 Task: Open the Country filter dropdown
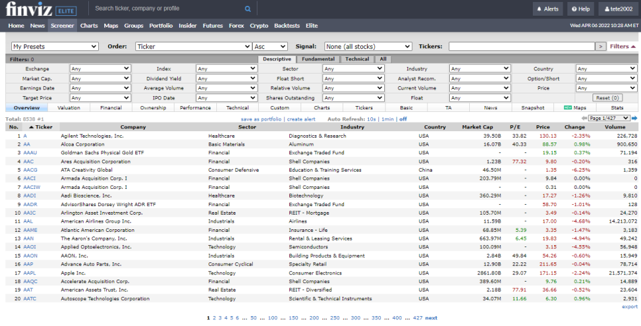pos(606,68)
